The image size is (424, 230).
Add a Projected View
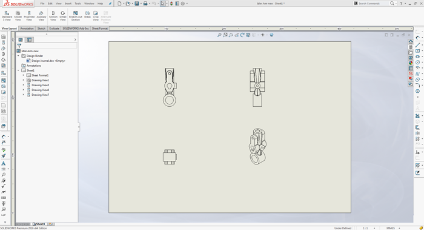point(29,16)
